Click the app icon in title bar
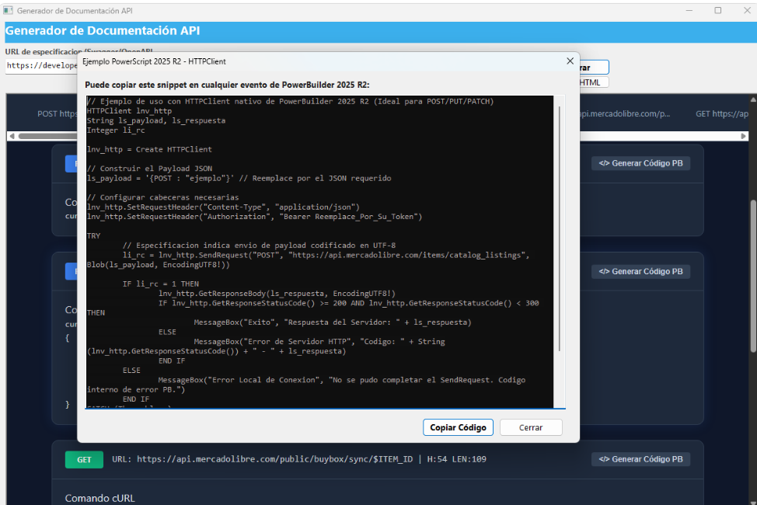The image size is (757, 505). (x=9, y=10)
